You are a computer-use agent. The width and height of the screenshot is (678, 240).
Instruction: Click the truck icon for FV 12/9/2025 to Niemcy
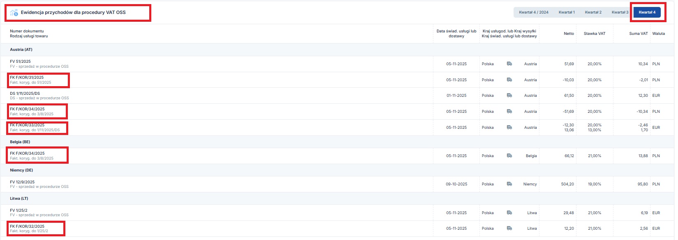pos(509,184)
